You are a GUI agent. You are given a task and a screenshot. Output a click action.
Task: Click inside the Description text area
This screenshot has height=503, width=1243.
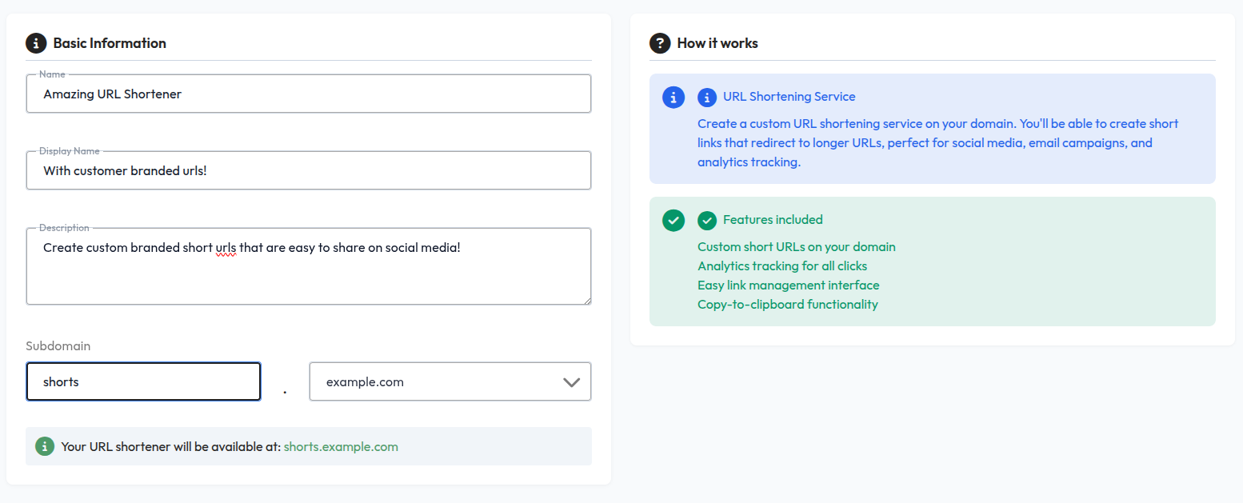click(x=308, y=266)
